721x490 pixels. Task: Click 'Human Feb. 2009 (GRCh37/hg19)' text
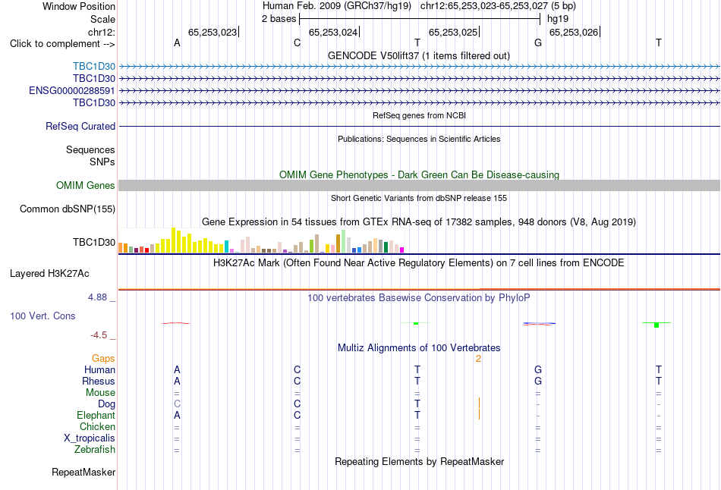[x=337, y=6]
